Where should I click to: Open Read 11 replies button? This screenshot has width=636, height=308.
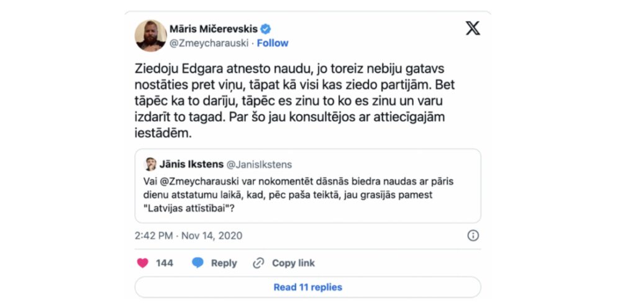[x=308, y=288]
